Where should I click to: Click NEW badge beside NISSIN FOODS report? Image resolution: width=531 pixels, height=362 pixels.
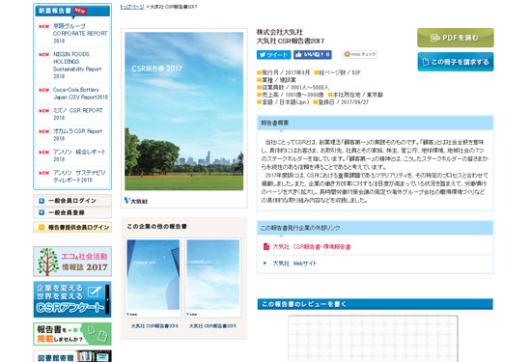44,54
